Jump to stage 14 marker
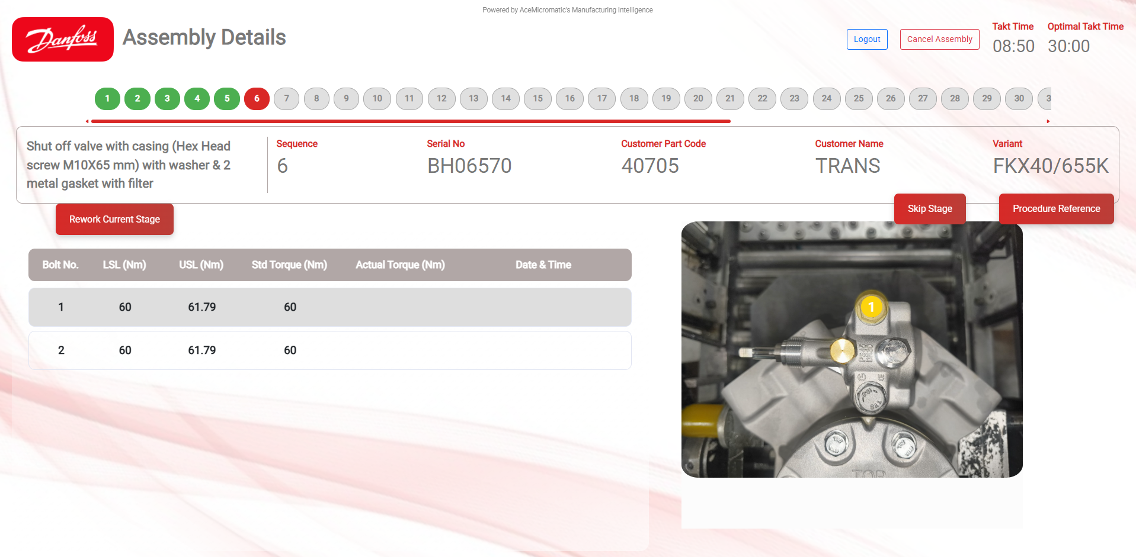1136x557 pixels. click(505, 99)
